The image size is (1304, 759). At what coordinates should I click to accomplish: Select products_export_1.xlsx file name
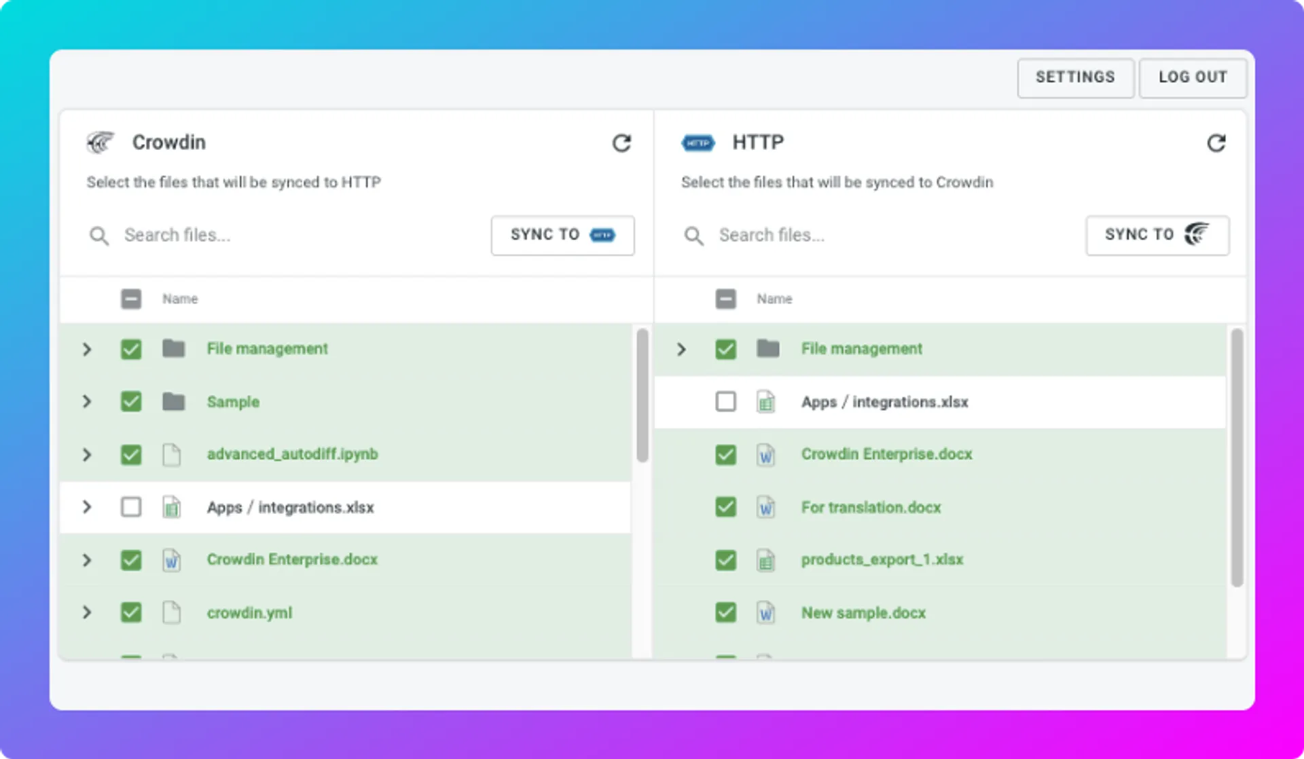(882, 560)
